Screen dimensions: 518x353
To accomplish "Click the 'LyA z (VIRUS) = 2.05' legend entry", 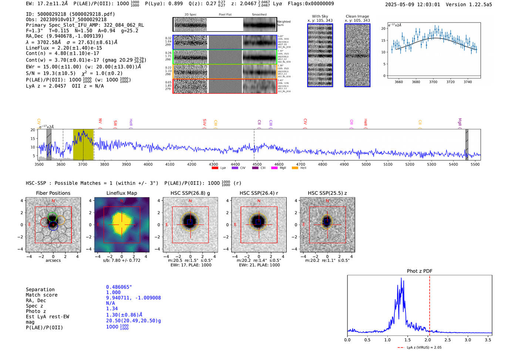I will pos(420,347).
